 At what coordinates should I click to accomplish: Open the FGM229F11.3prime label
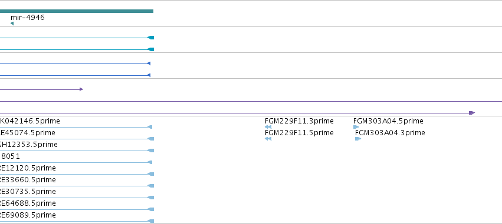(299, 121)
